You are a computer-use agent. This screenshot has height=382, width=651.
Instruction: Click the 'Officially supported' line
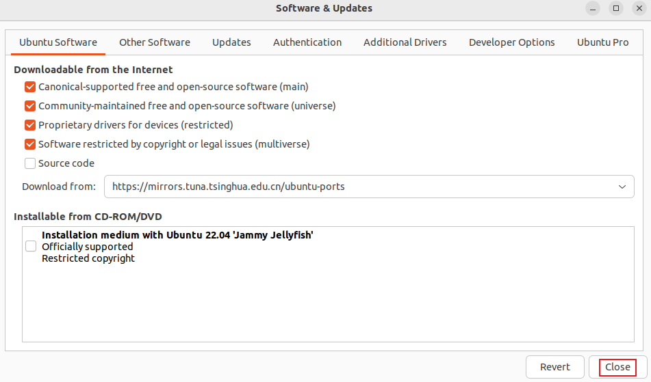tap(87, 247)
